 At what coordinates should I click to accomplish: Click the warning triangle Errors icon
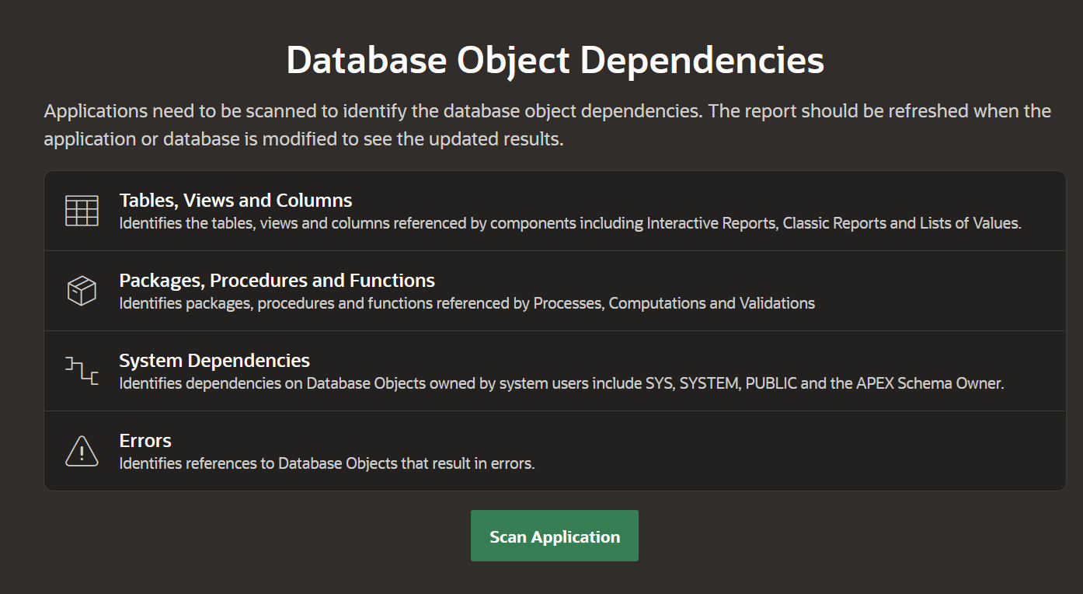click(x=82, y=451)
